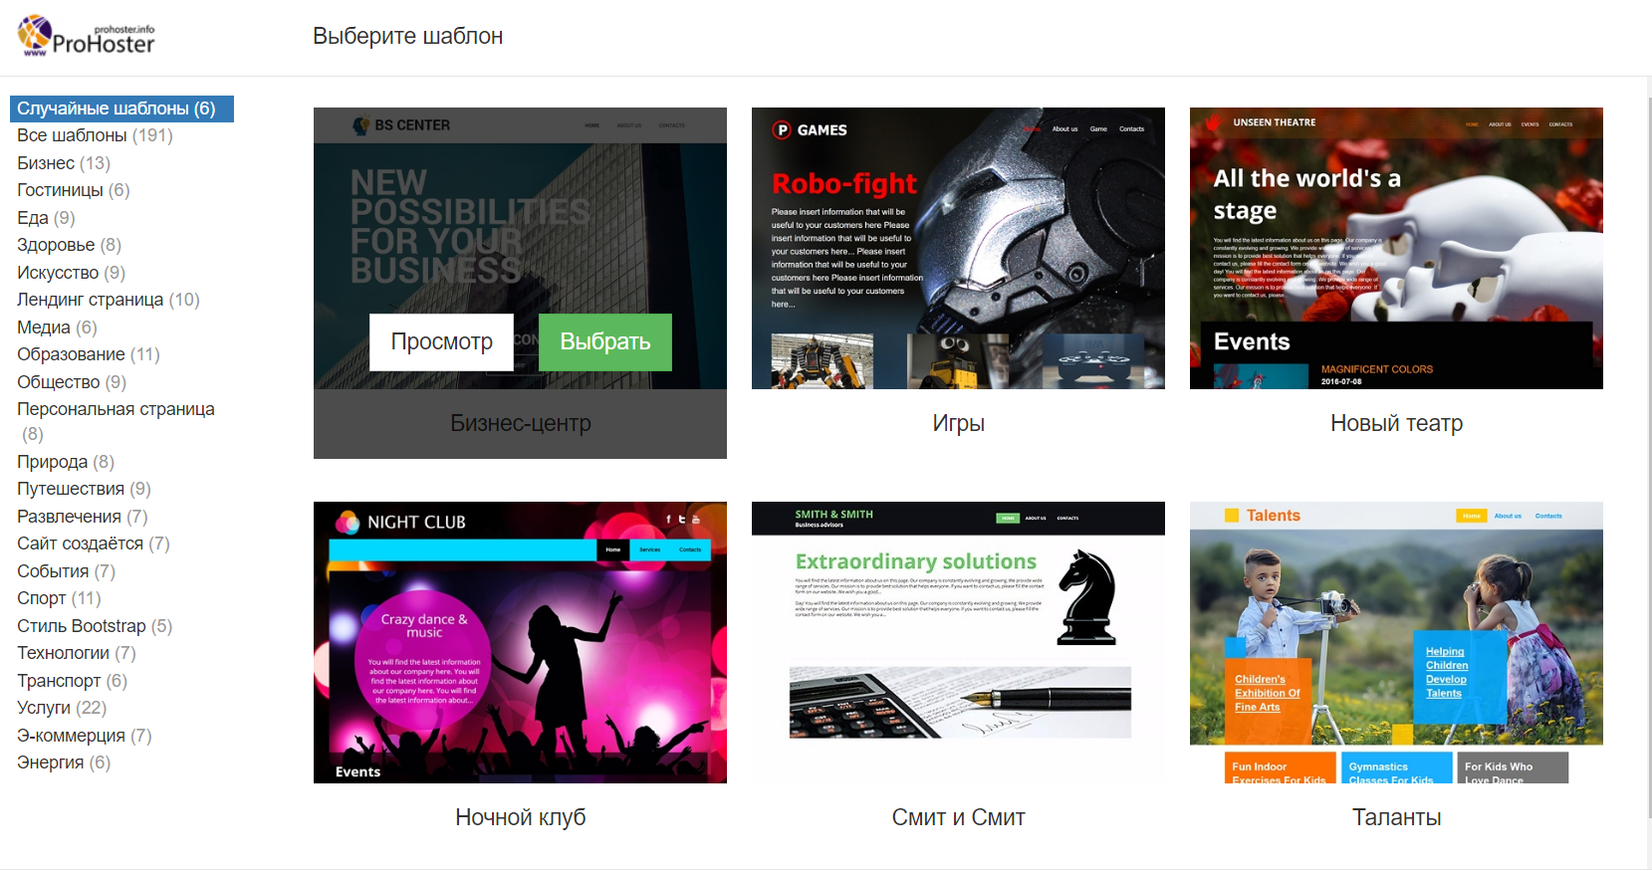This screenshot has height=871, width=1652.
Task: Open the Бизнес category
Action: coord(63,163)
